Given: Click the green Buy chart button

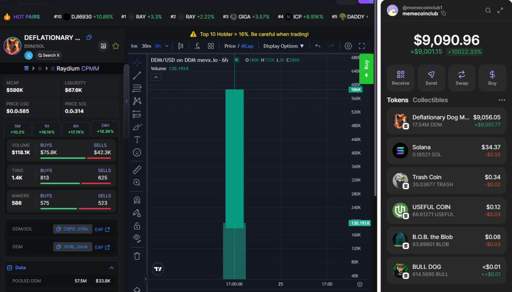Looking at the screenshot, I should tap(366, 69).
